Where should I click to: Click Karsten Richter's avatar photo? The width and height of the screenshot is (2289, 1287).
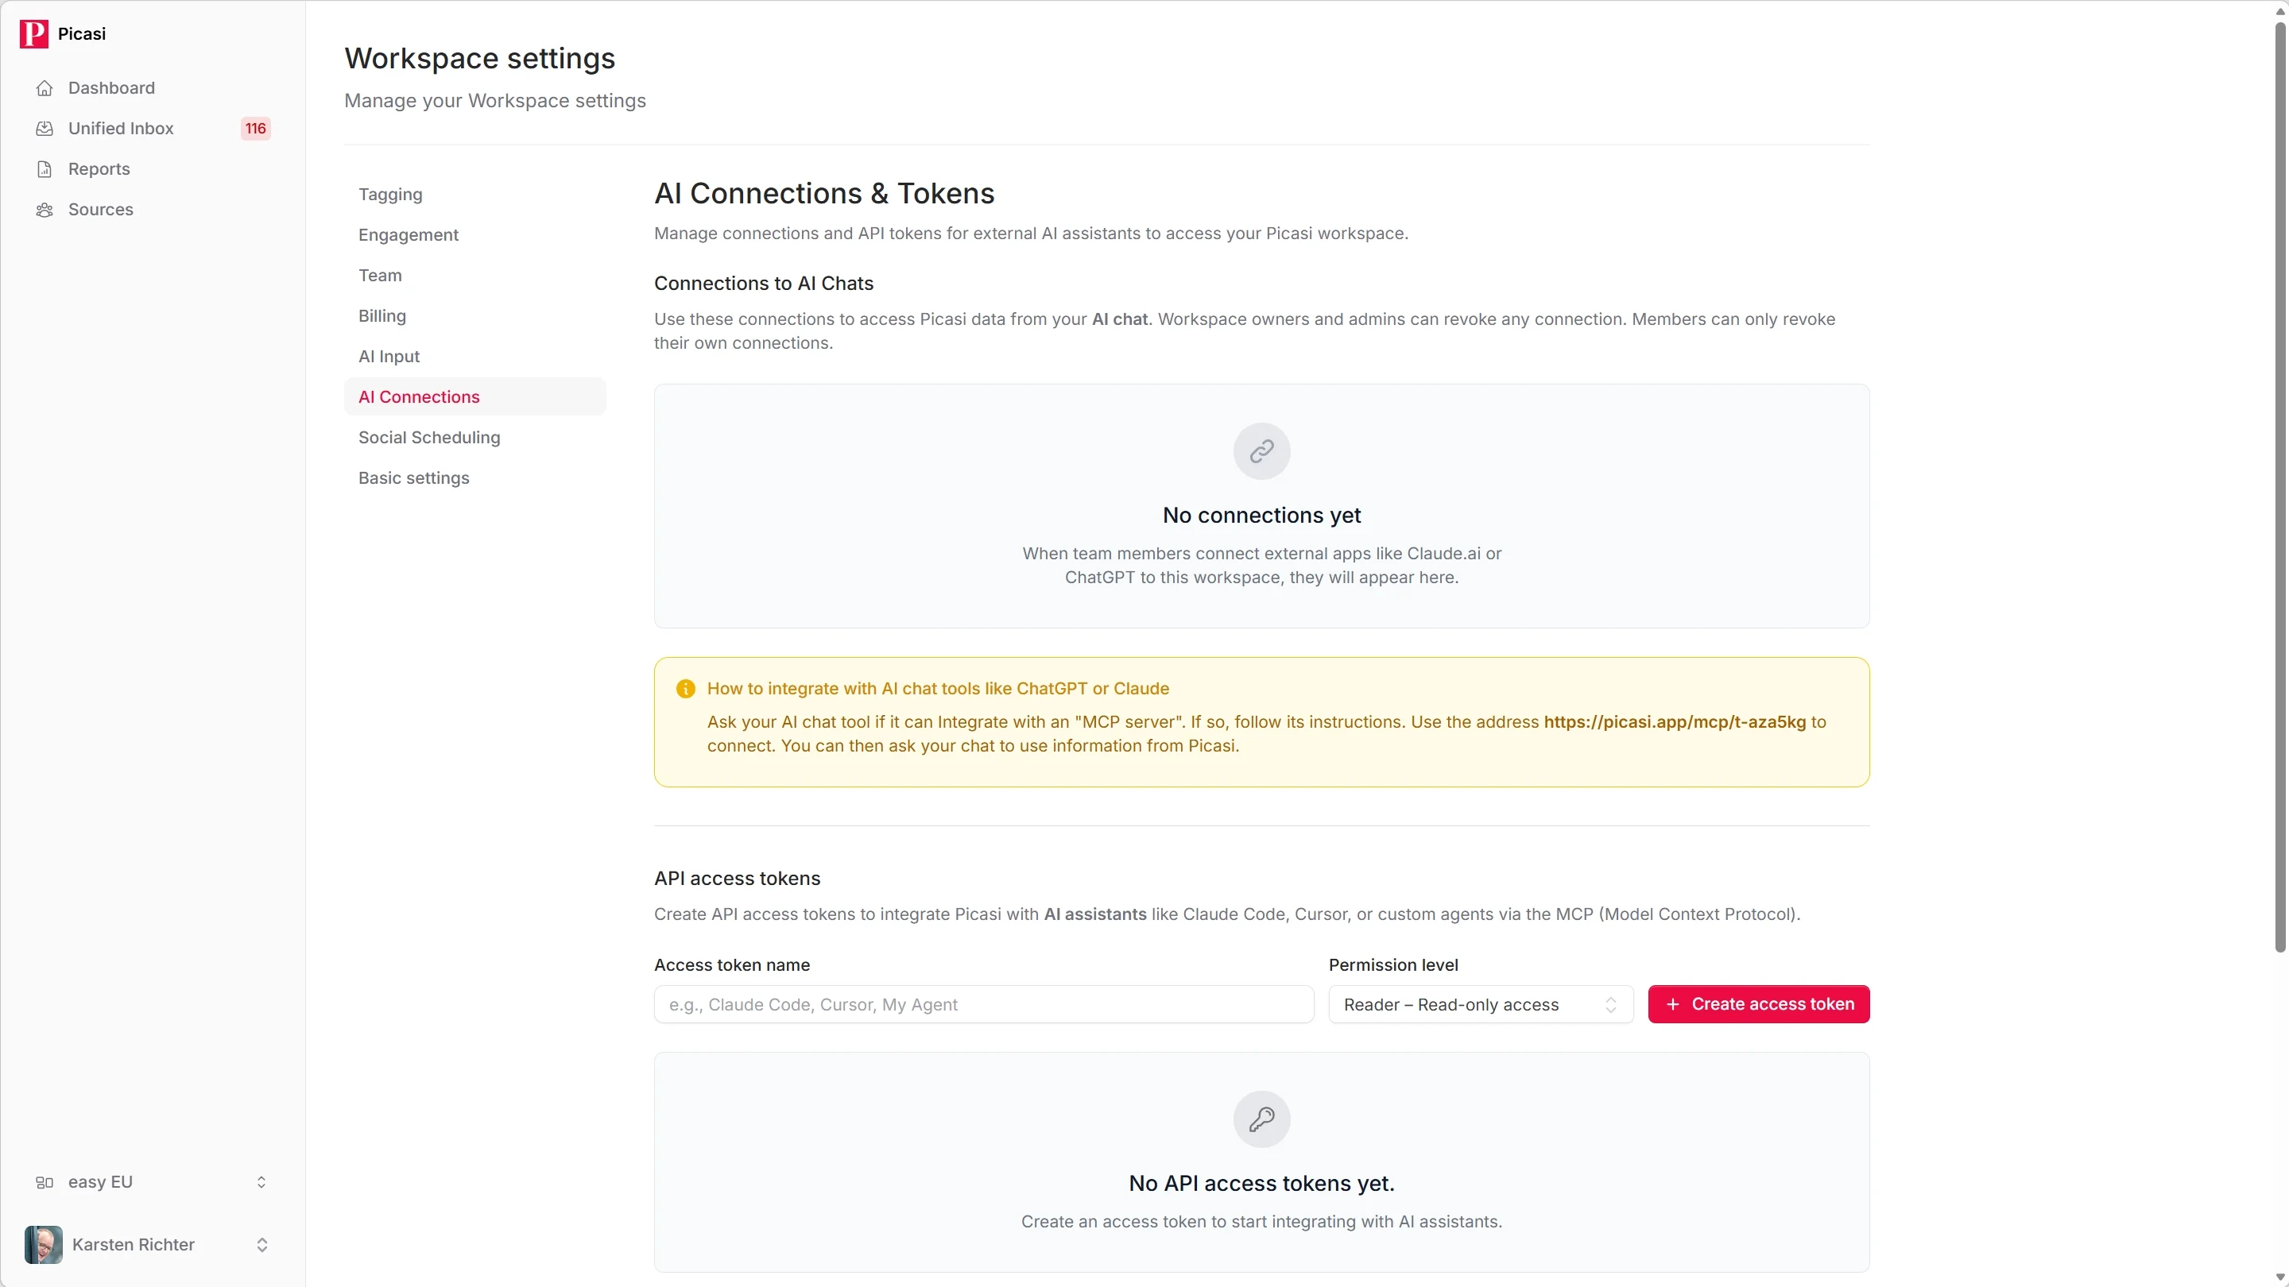44,1244
